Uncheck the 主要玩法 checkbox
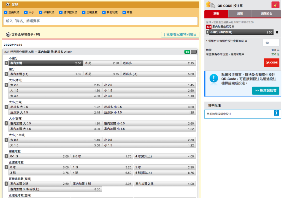282x198 pixels. (6, 12)
